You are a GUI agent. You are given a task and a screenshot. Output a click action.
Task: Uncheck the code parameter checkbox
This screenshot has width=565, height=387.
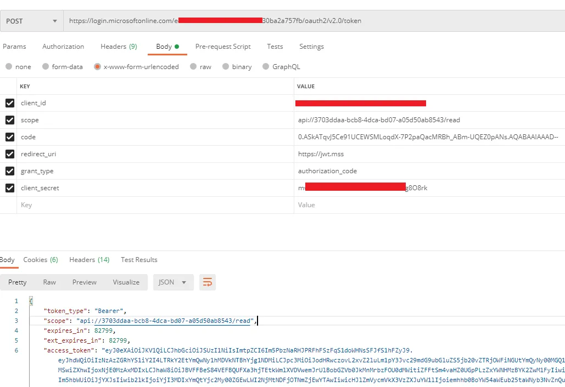(x=10, y=137)
